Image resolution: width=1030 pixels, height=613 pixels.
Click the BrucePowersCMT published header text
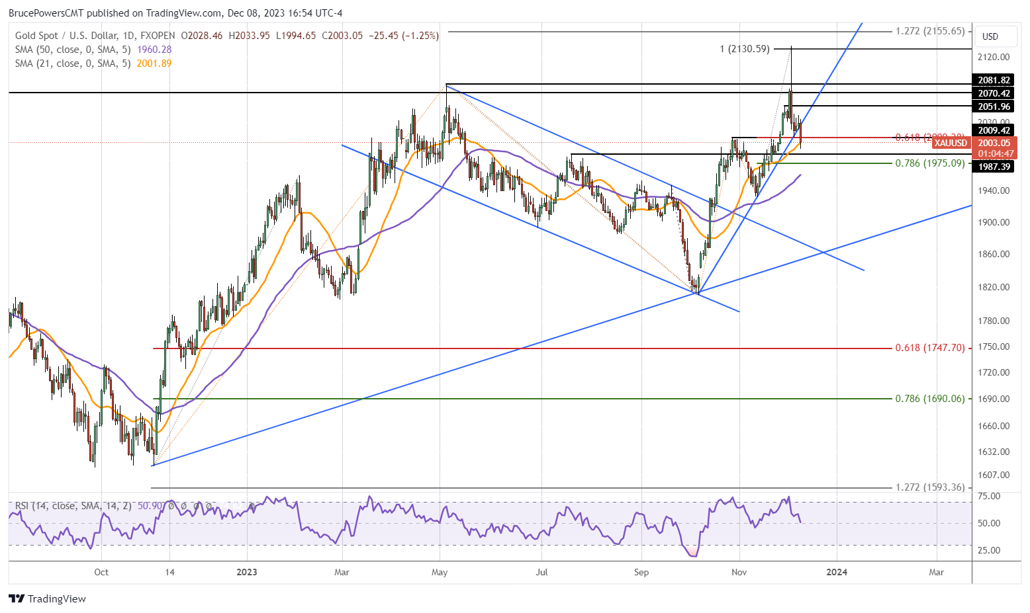(175, 13)
